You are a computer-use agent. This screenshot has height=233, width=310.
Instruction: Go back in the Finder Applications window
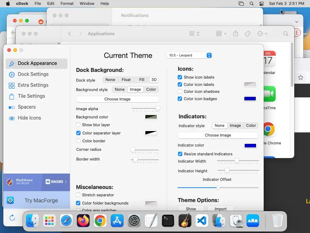[69, 34]
